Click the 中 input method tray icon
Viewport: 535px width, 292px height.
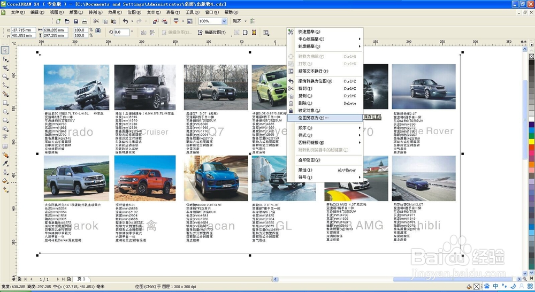[x=495, y=286]
